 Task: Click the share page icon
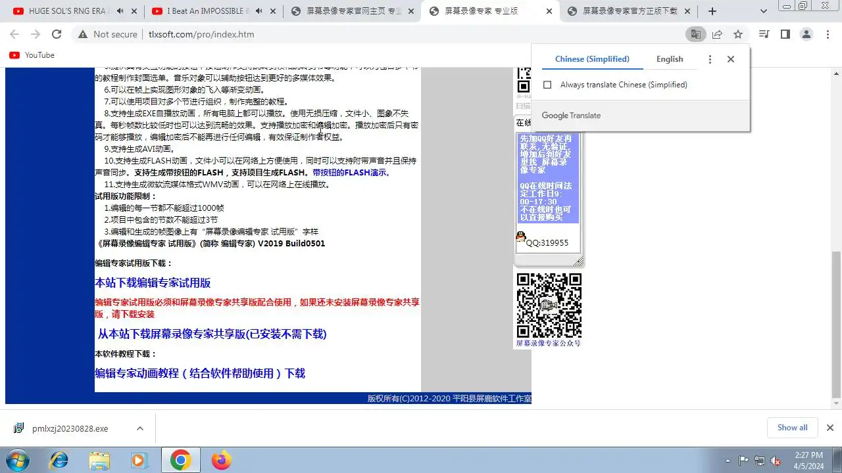(x=717, y=34)
